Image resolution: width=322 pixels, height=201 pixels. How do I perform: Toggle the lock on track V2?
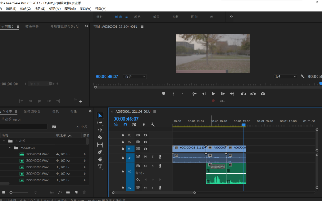click(123, 142)
